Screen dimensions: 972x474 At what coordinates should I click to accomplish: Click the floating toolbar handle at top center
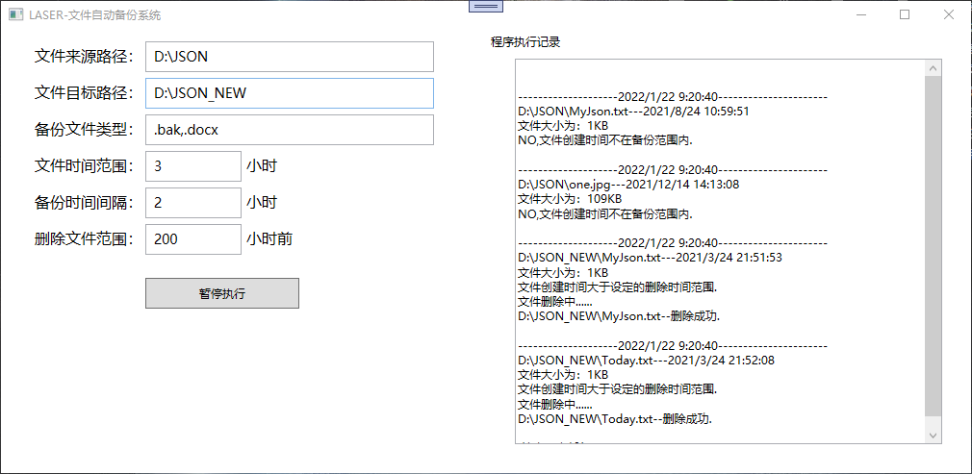tap(486, 7)
